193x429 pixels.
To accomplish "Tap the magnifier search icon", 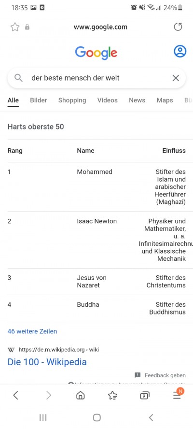I will (x=18, y=78).
